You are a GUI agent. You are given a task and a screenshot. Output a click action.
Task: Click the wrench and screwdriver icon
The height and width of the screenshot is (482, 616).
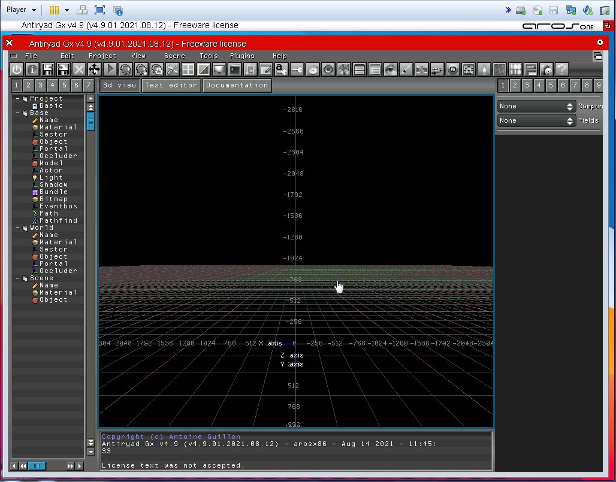coord(173,69)
